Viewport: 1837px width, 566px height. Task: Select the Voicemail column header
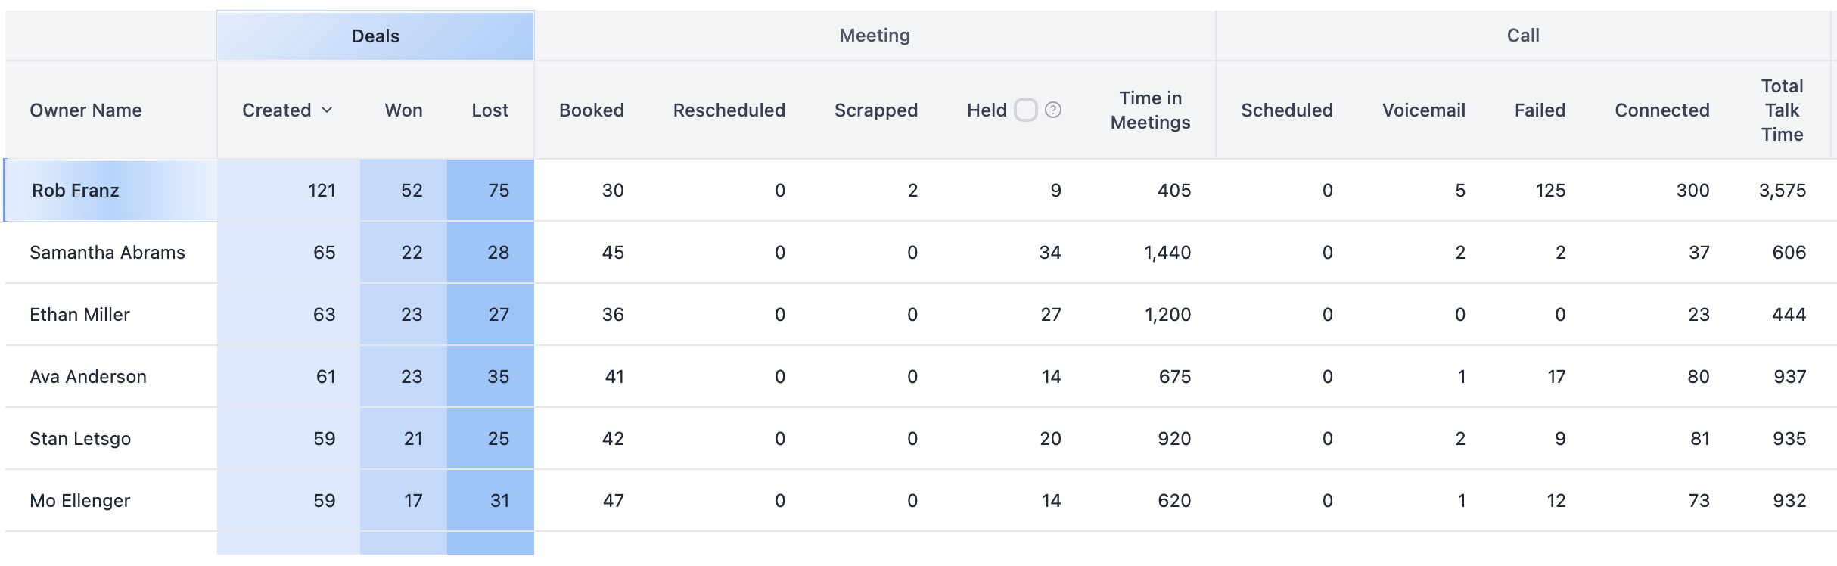coord(1423,110)
